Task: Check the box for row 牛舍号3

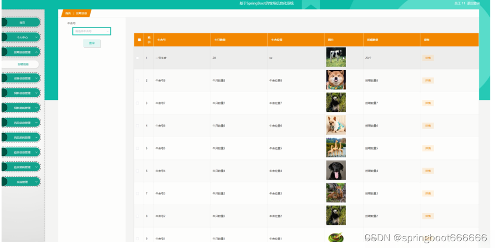Action: pos(138,193)
